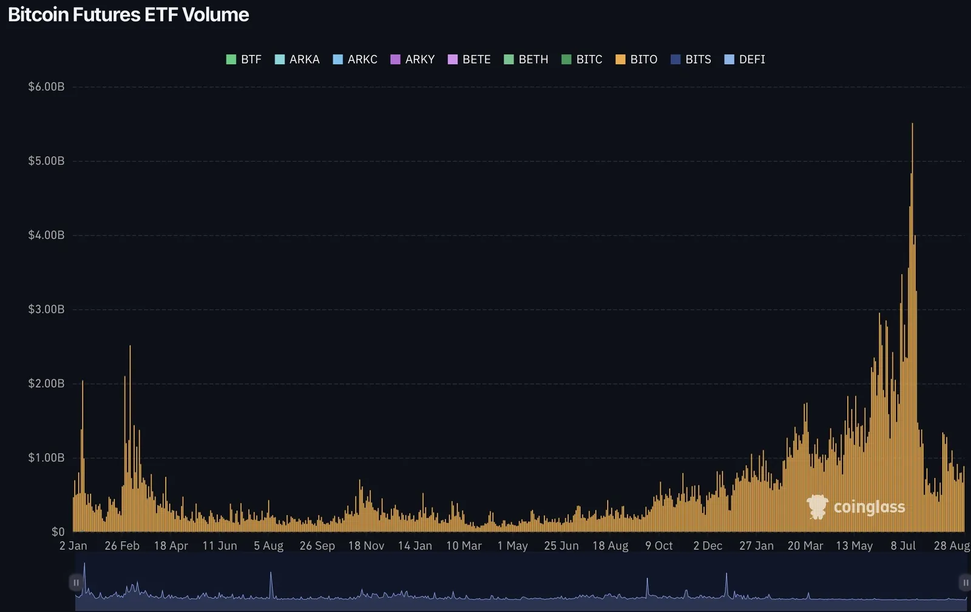Viewport: 971px width, 612px height.
Task: Click the 10 Mar date label
Action: click(464, 546)
